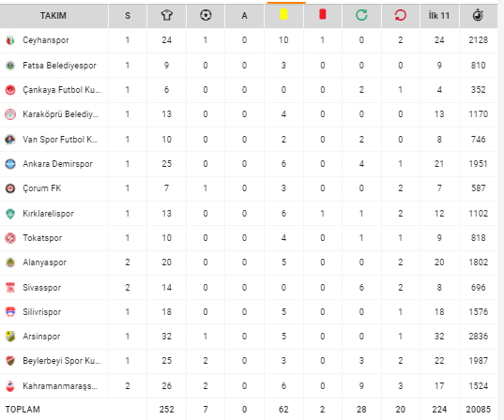This screenshot has height=420, width=504.
Task: Open the Ankara Demirspor team link
Action: [57, 164]
